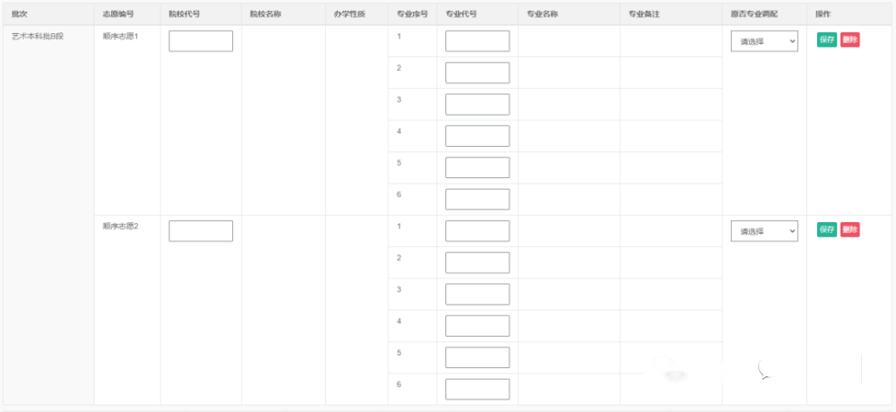Click 专业代号 field 5 in 顺序志愿1

pos(478,167)
